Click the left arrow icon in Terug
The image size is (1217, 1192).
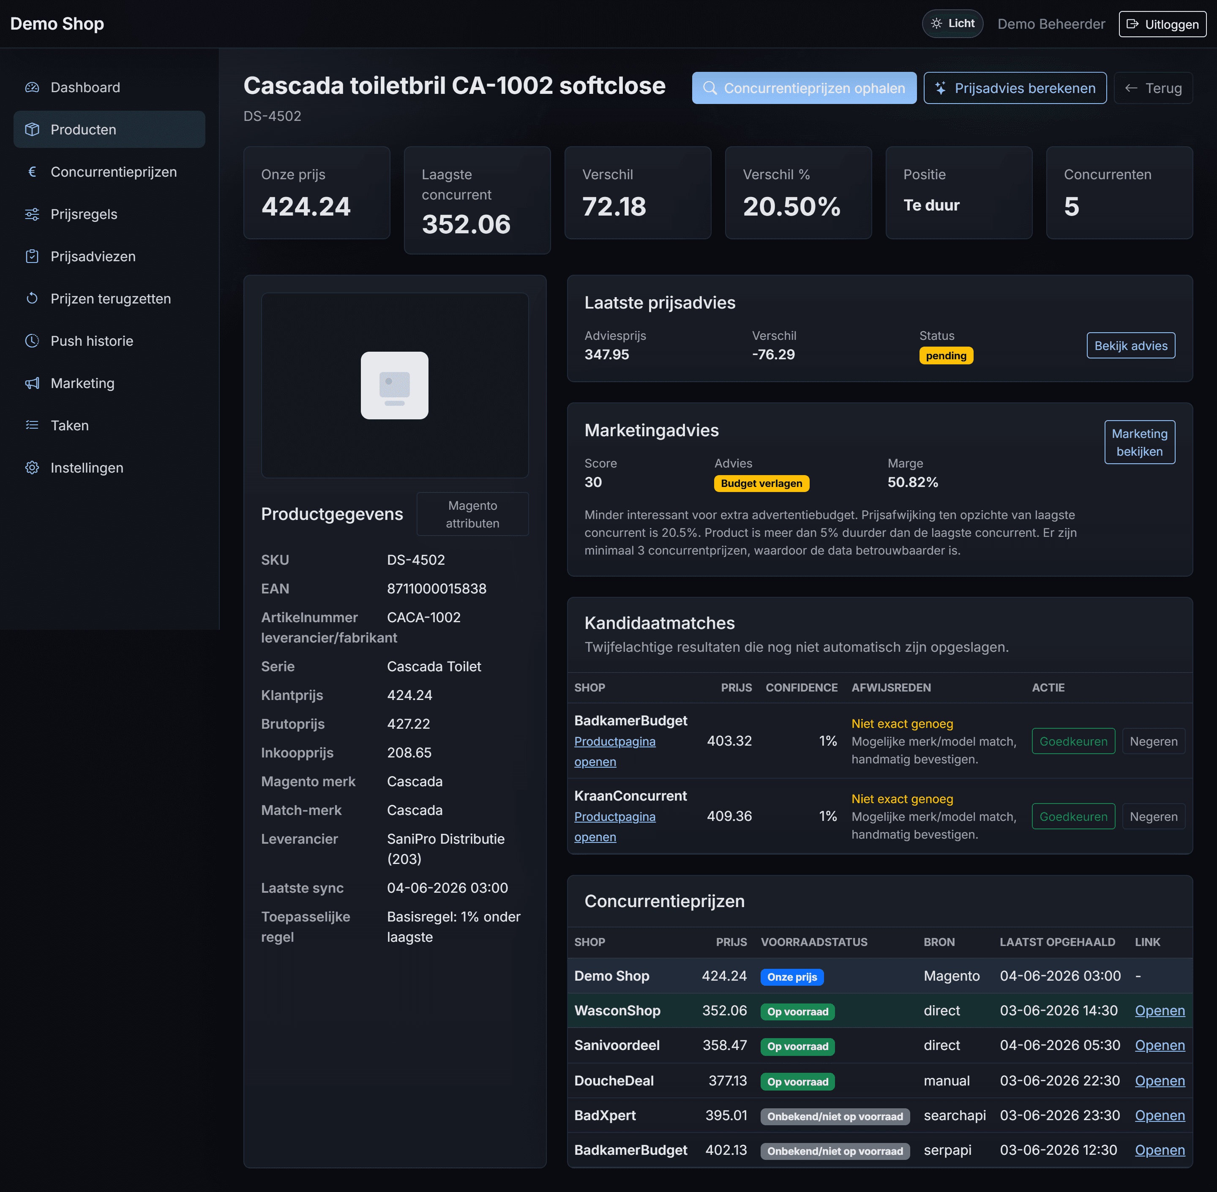[x=1131, y=88]
